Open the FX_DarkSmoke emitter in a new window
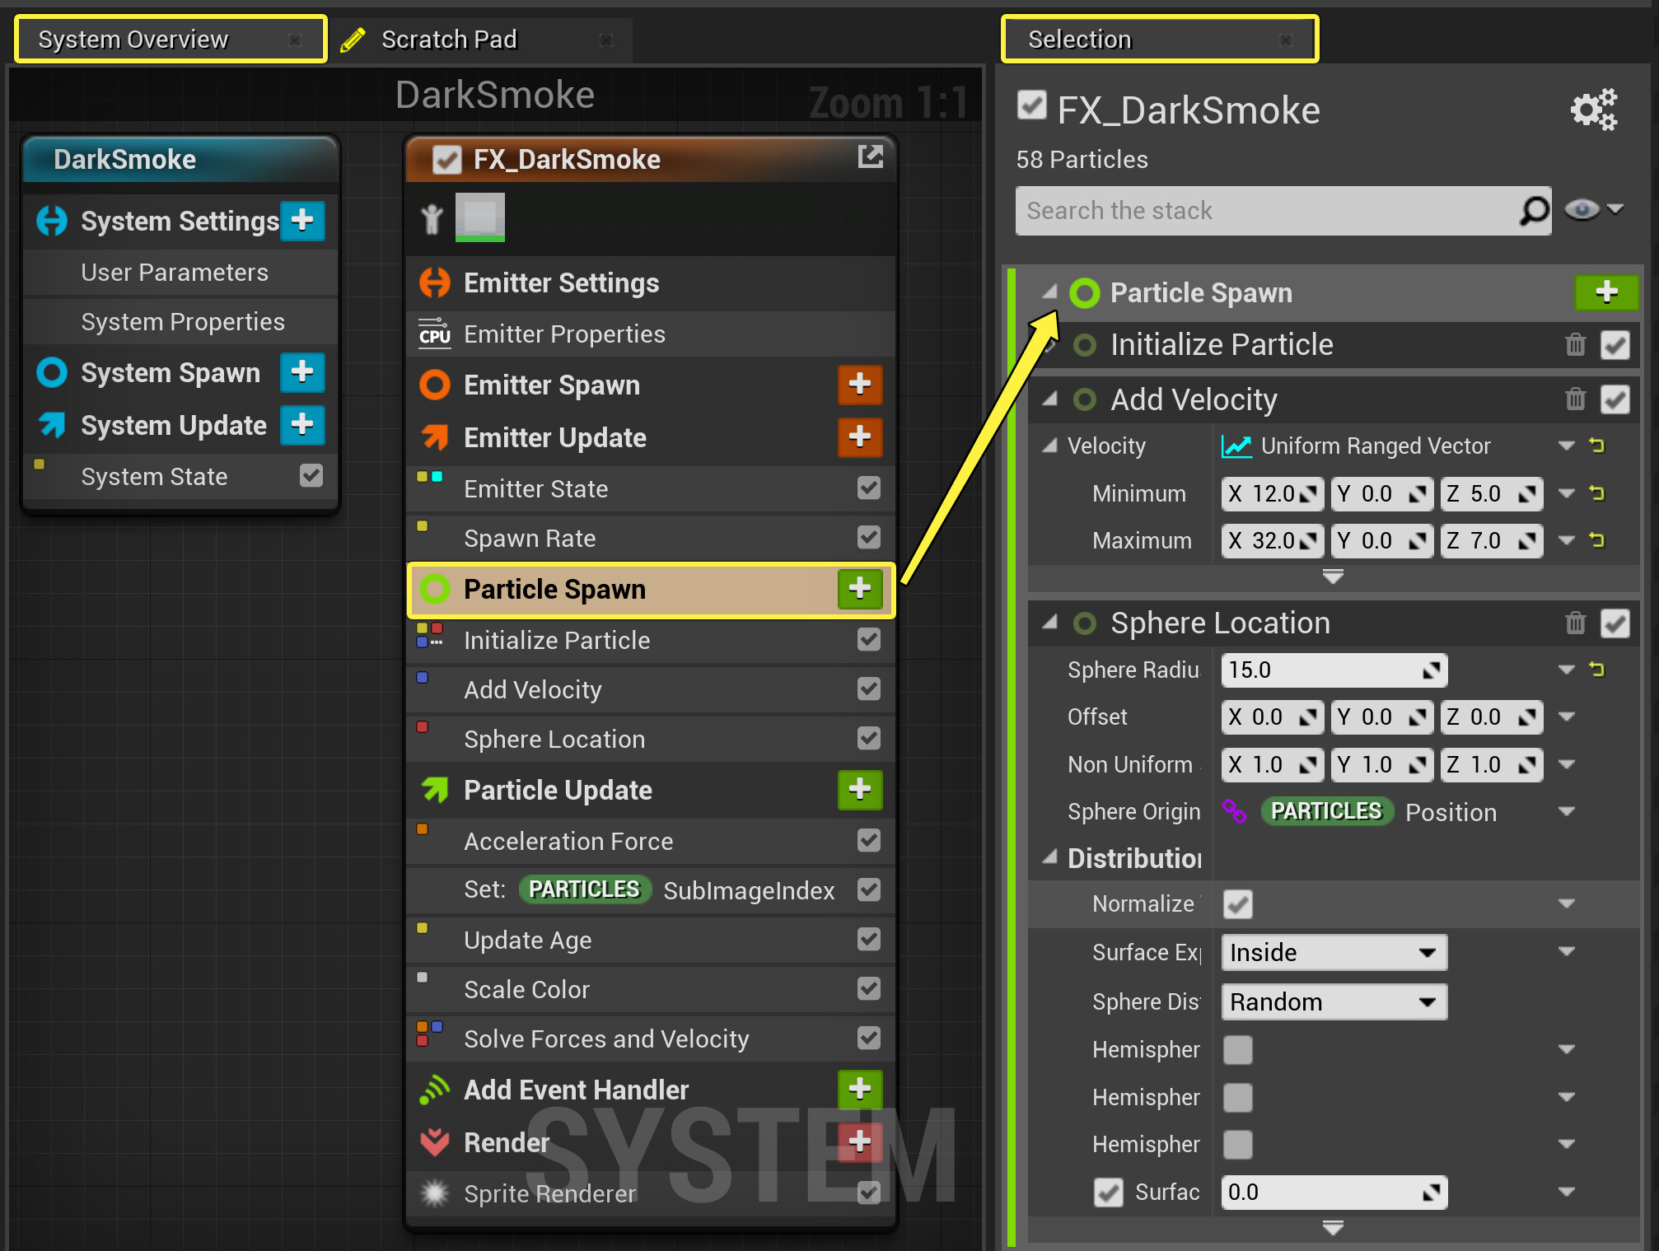 click(x=870, y=156)
